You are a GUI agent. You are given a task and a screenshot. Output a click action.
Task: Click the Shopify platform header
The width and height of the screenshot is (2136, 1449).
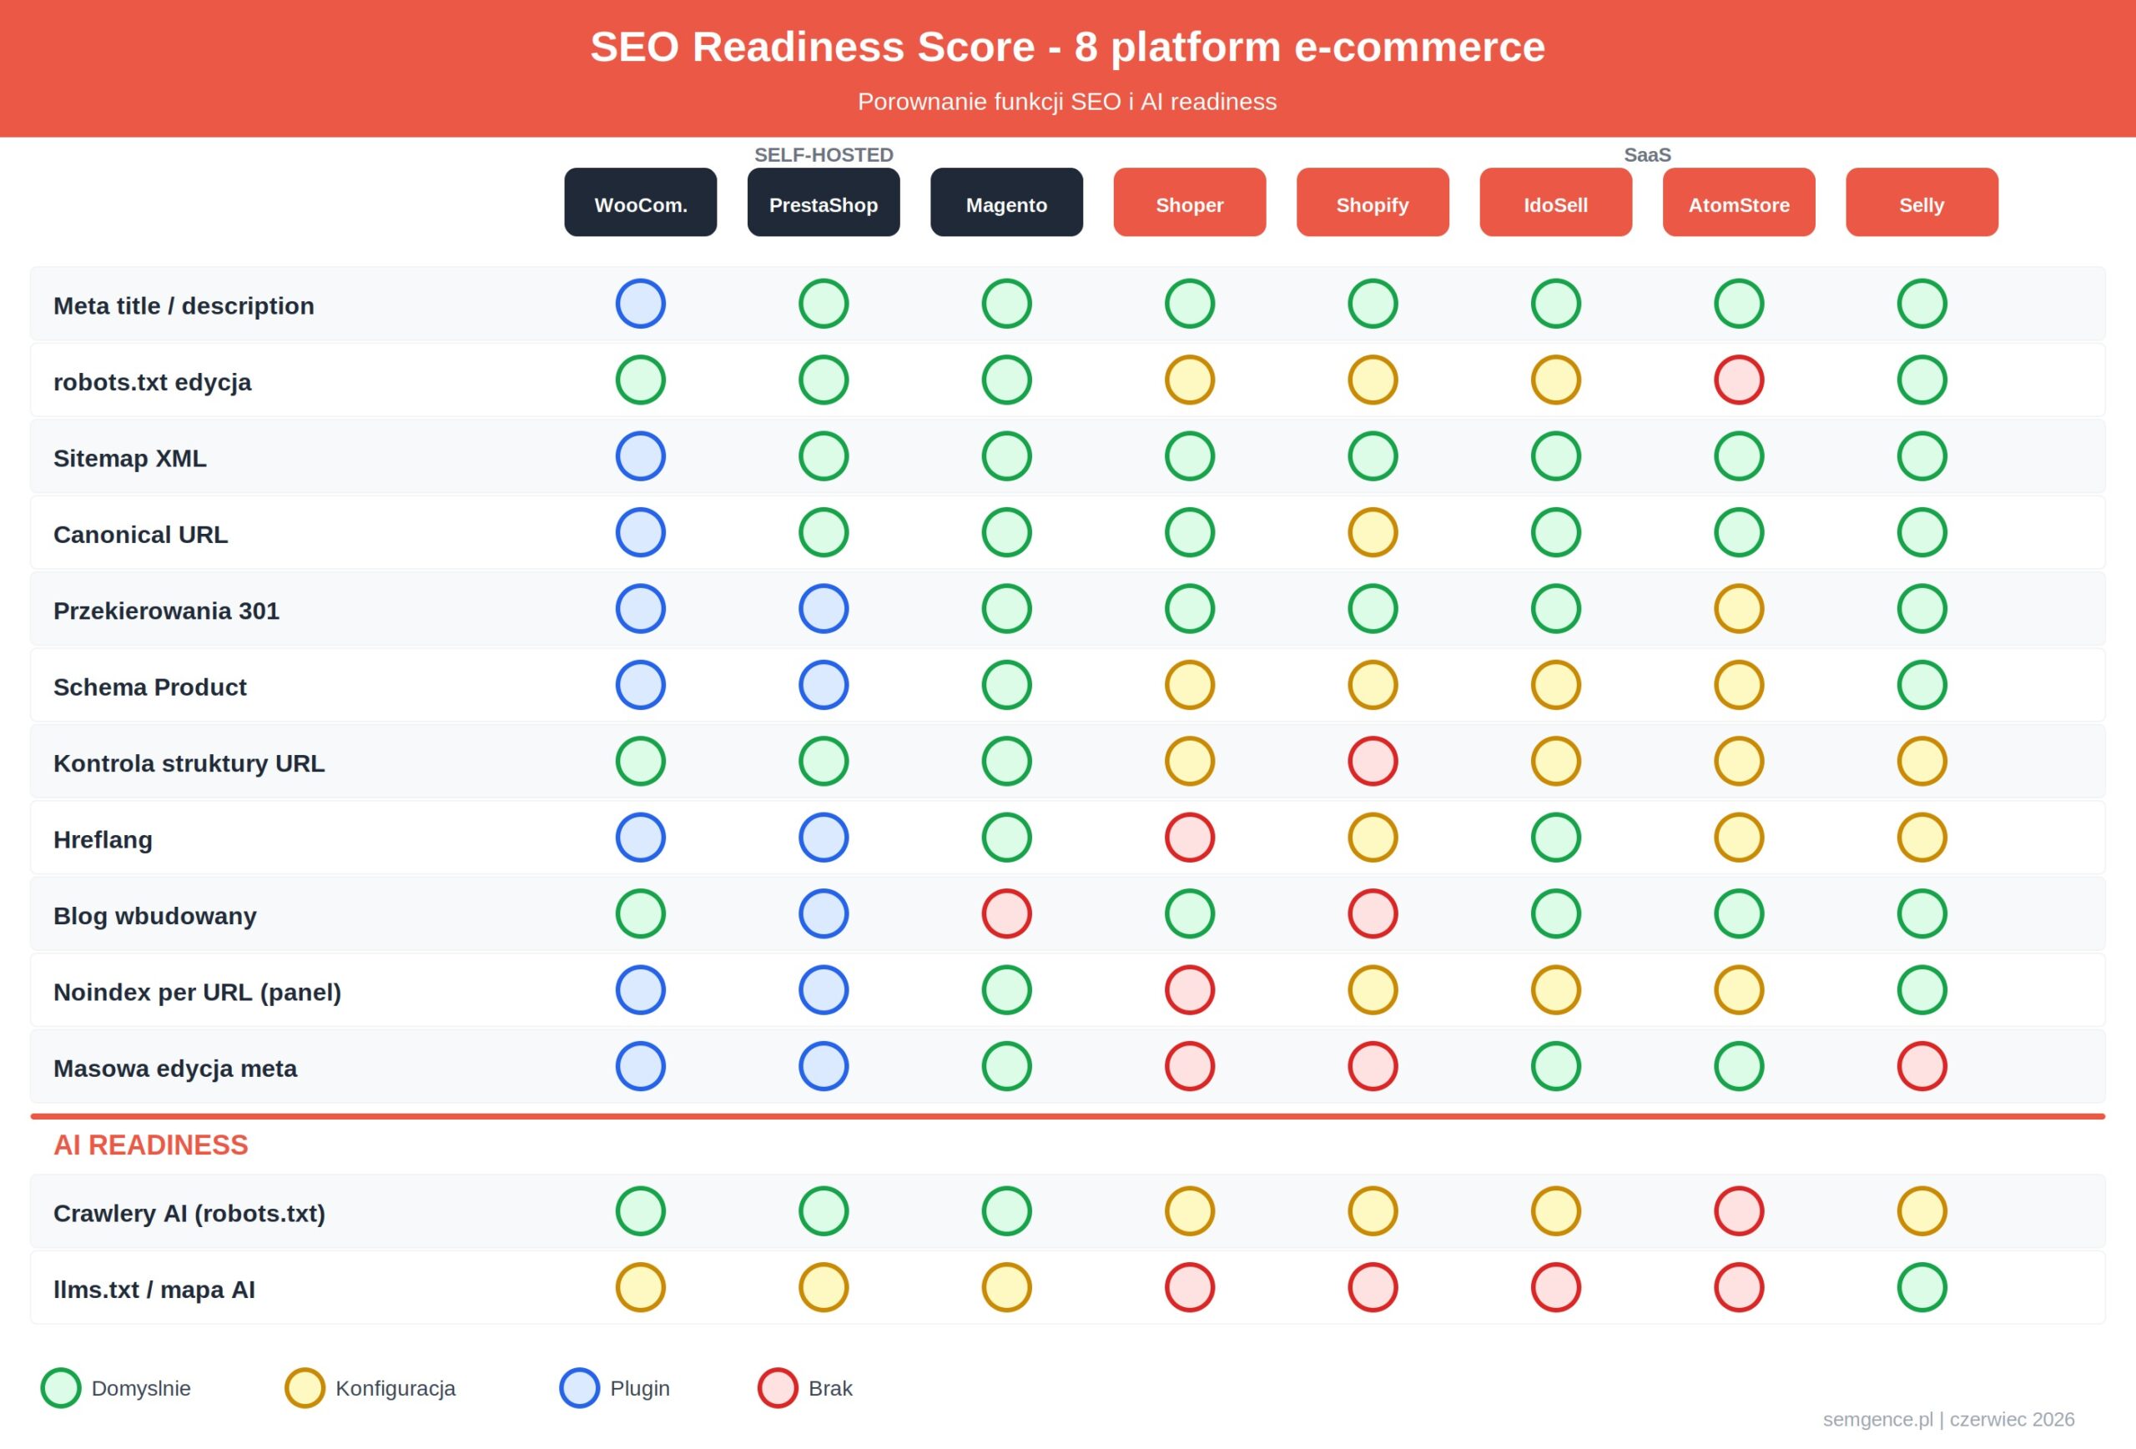[1373, 202]
